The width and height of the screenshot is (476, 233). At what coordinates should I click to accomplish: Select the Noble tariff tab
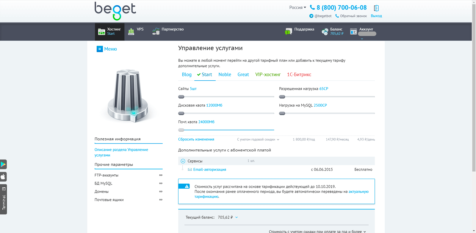tap(225, 74)
